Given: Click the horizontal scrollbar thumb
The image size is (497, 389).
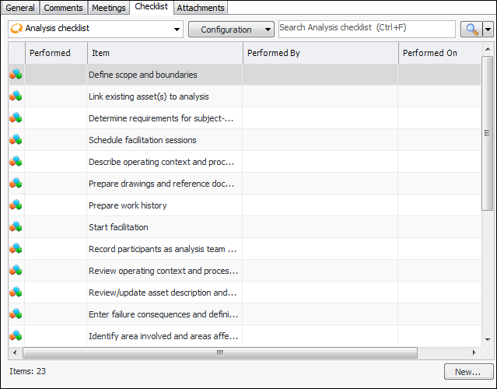Looking at the screenshot, I should pos(219,352).
